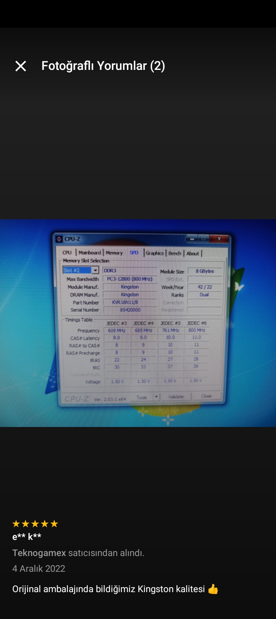The width and height of the screenshot is (276, 619).
Task: Switch to Memory tab in CPU-Z photo
Action: [114, 253]
